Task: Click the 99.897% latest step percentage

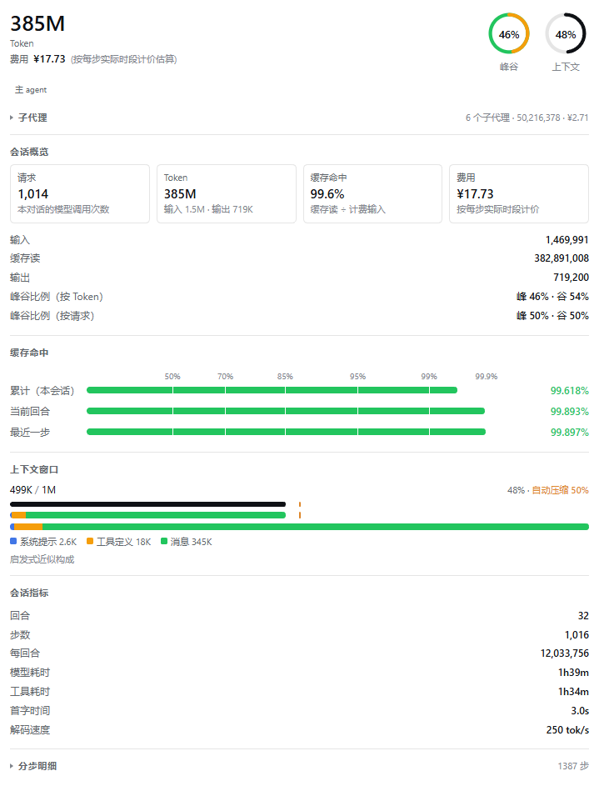Action: [x=570, y=432]
